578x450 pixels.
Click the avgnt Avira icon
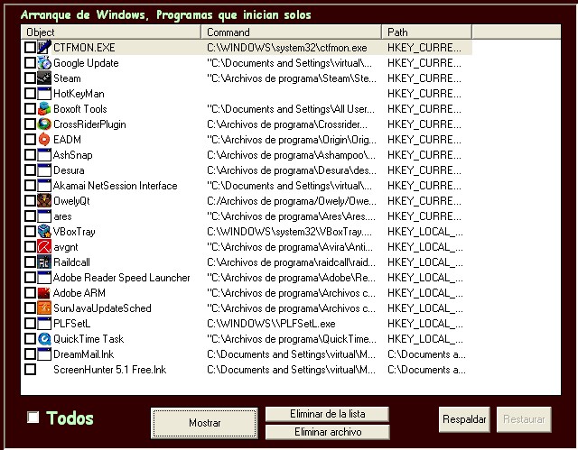tap(44, 247)
